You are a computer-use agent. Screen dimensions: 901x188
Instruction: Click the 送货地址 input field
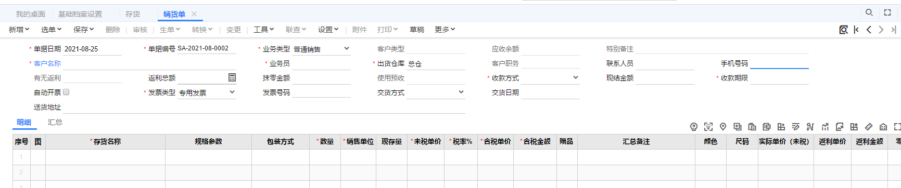(x=264, y=107)
